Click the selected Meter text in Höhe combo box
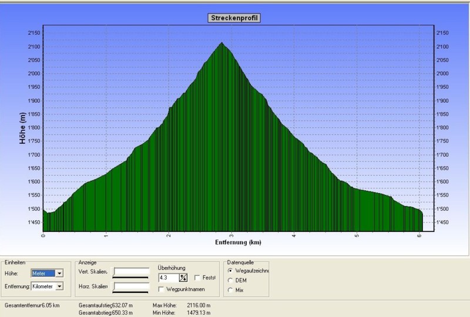The image size is (470, 317). (x=43, y=273)
